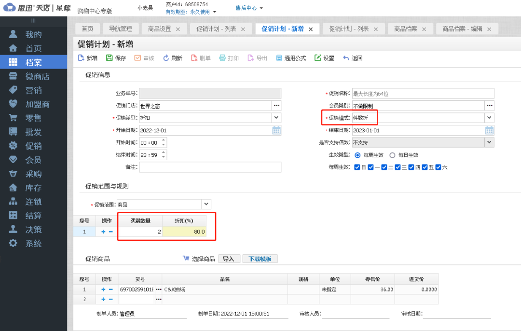
Task: Open the 促销模式 dropdown
Action: 489,117
